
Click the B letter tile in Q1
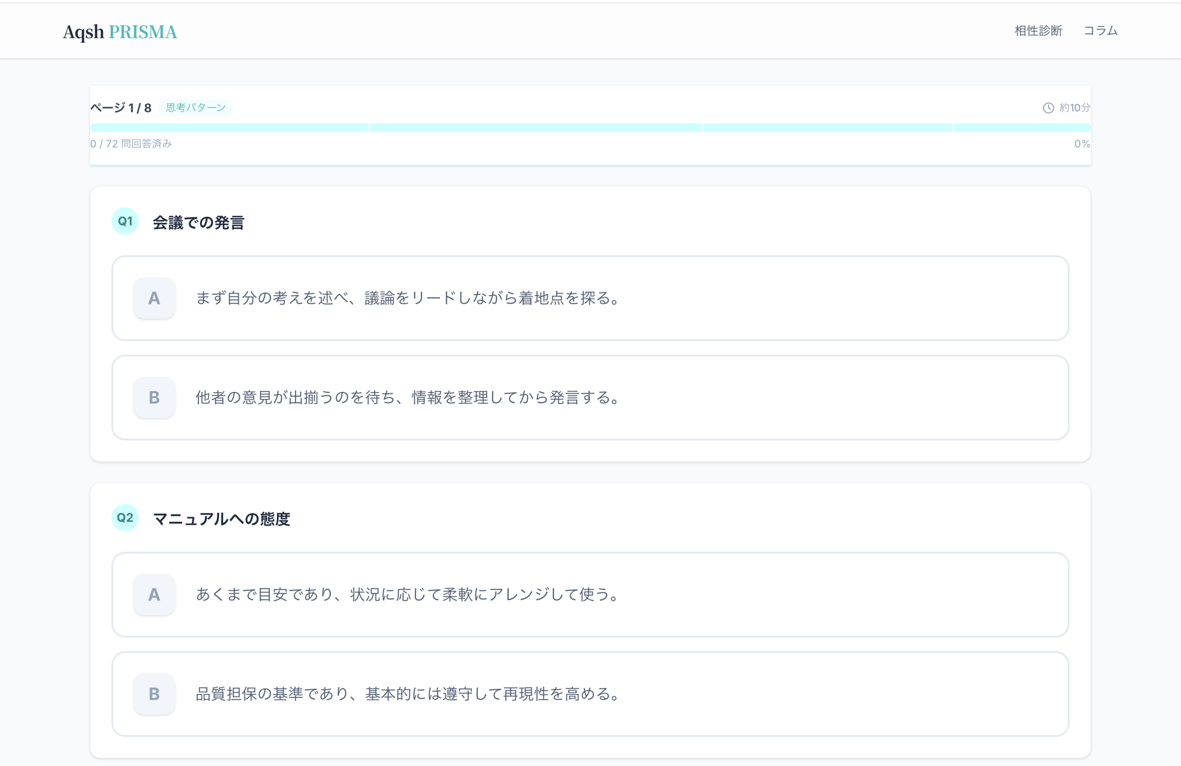(154, 398)
